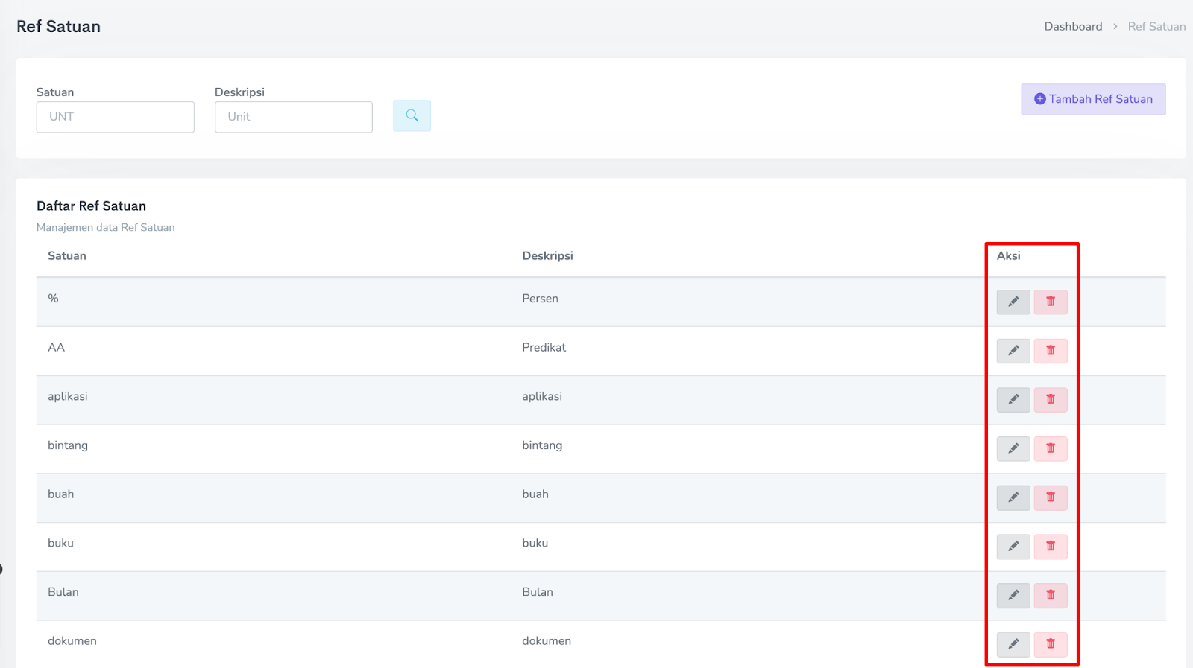Screen dimensions: 1193x668
Task: Edit the Persen row with pencil icon
Action: [1013, 302]
